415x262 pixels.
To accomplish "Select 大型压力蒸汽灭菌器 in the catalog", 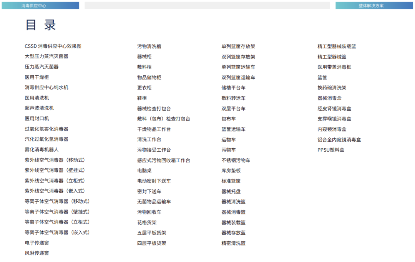I will [49, 56].
